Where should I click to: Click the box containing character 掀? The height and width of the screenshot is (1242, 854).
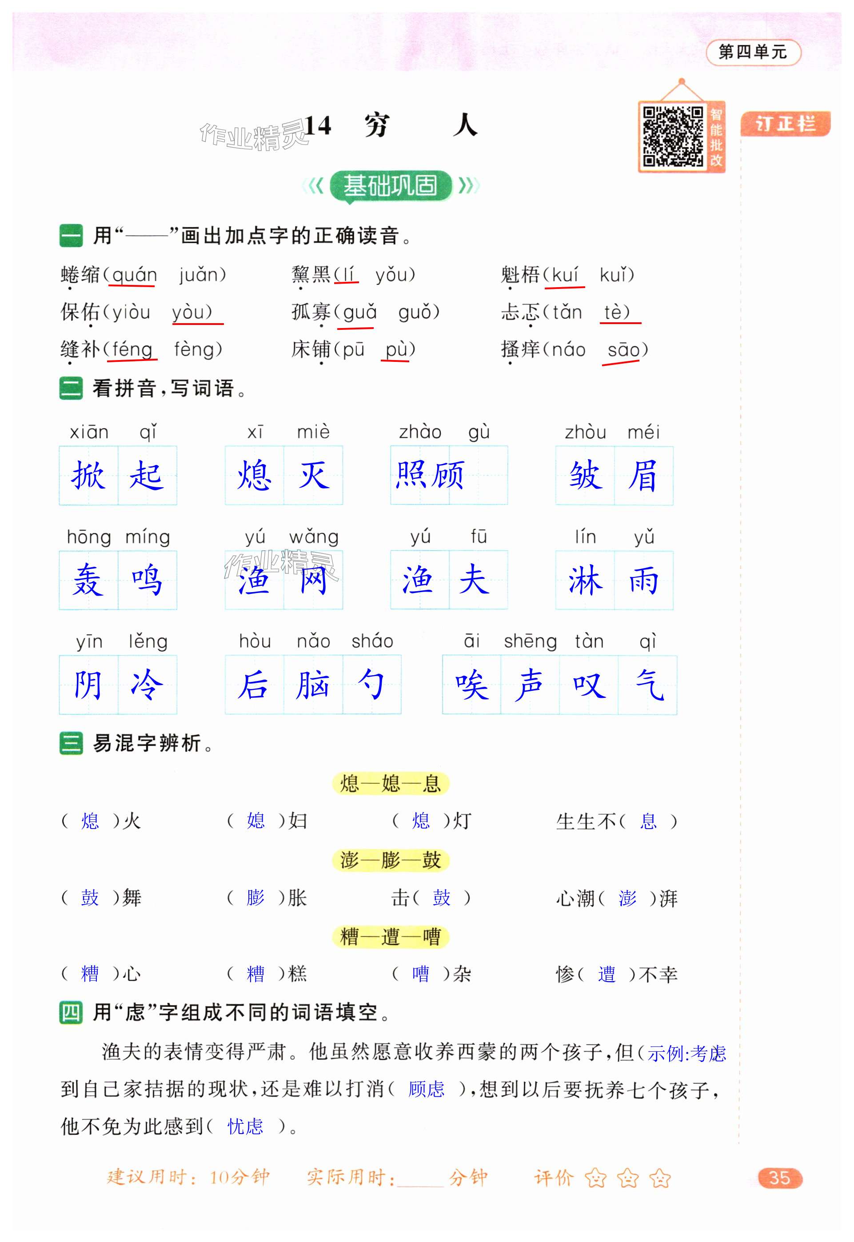tap(89, 475)
